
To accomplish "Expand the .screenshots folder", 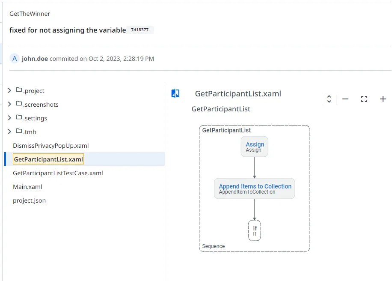I will click(8, 104).
